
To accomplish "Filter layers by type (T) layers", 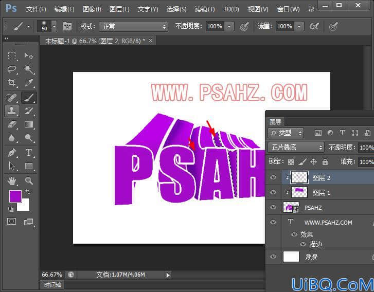I will tap(343, 133).
